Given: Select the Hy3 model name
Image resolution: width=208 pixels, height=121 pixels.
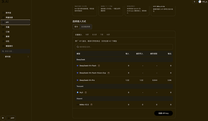Looking at the screenshot, I should [x=81, y=92].
